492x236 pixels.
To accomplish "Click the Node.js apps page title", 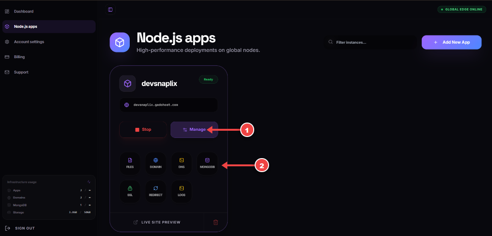I will pyautogui.click(x=176, y=38).
